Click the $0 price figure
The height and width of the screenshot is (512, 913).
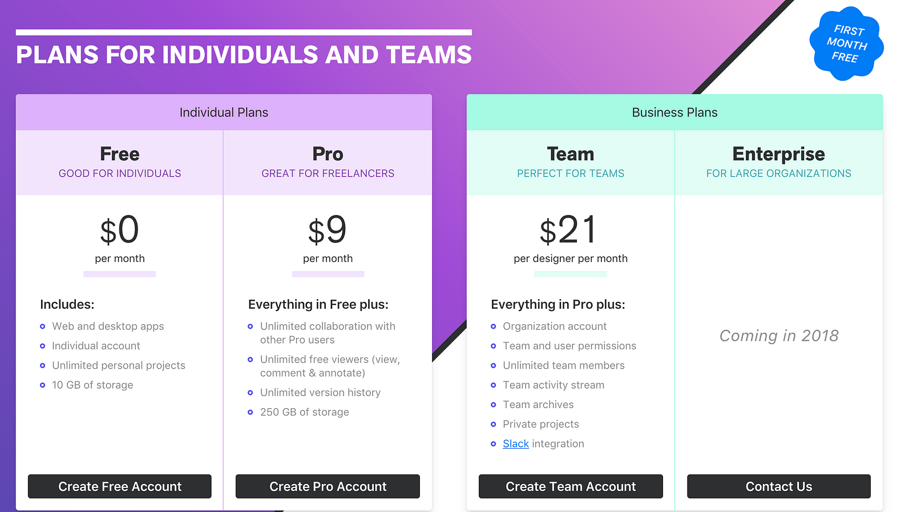coord(120,231)
